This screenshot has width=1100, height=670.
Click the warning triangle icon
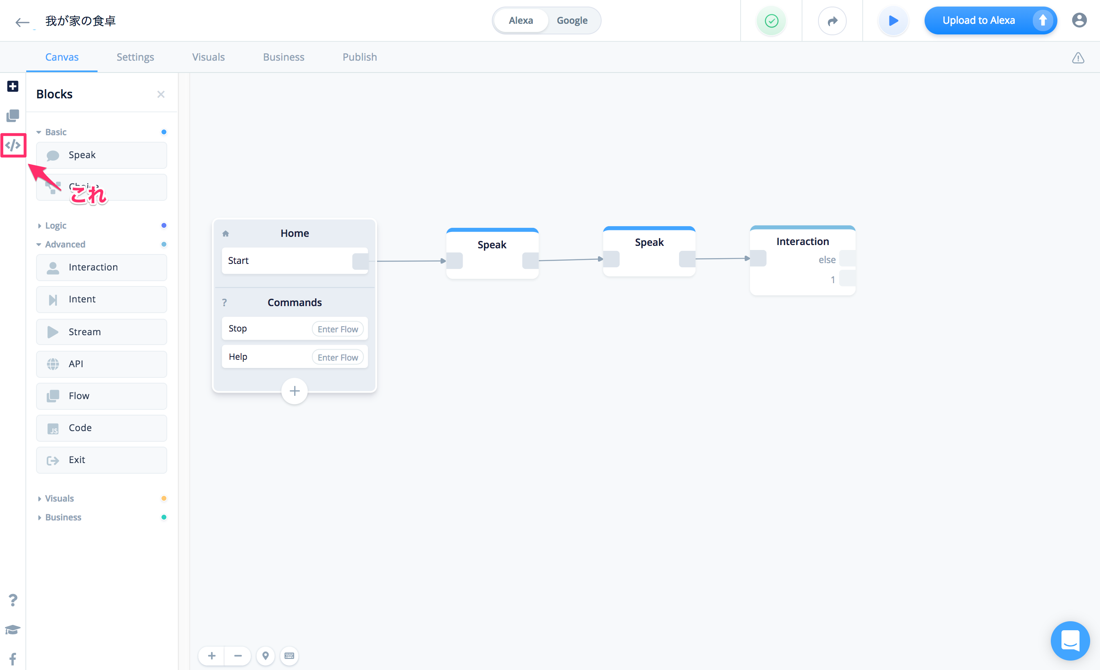click(1078, 58)
